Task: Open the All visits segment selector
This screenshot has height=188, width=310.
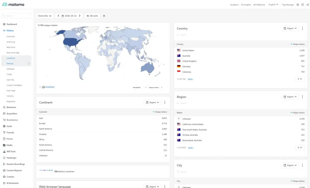Action: tap(92, 16)
